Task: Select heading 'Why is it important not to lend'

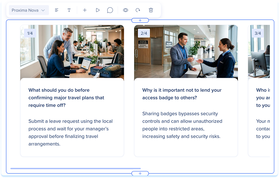Action: (182, 94)
